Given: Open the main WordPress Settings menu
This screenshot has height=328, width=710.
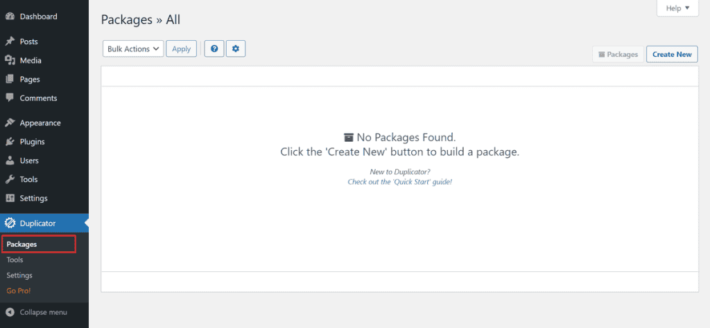Looking at the screenshot, I should click(x=44, y=199).
